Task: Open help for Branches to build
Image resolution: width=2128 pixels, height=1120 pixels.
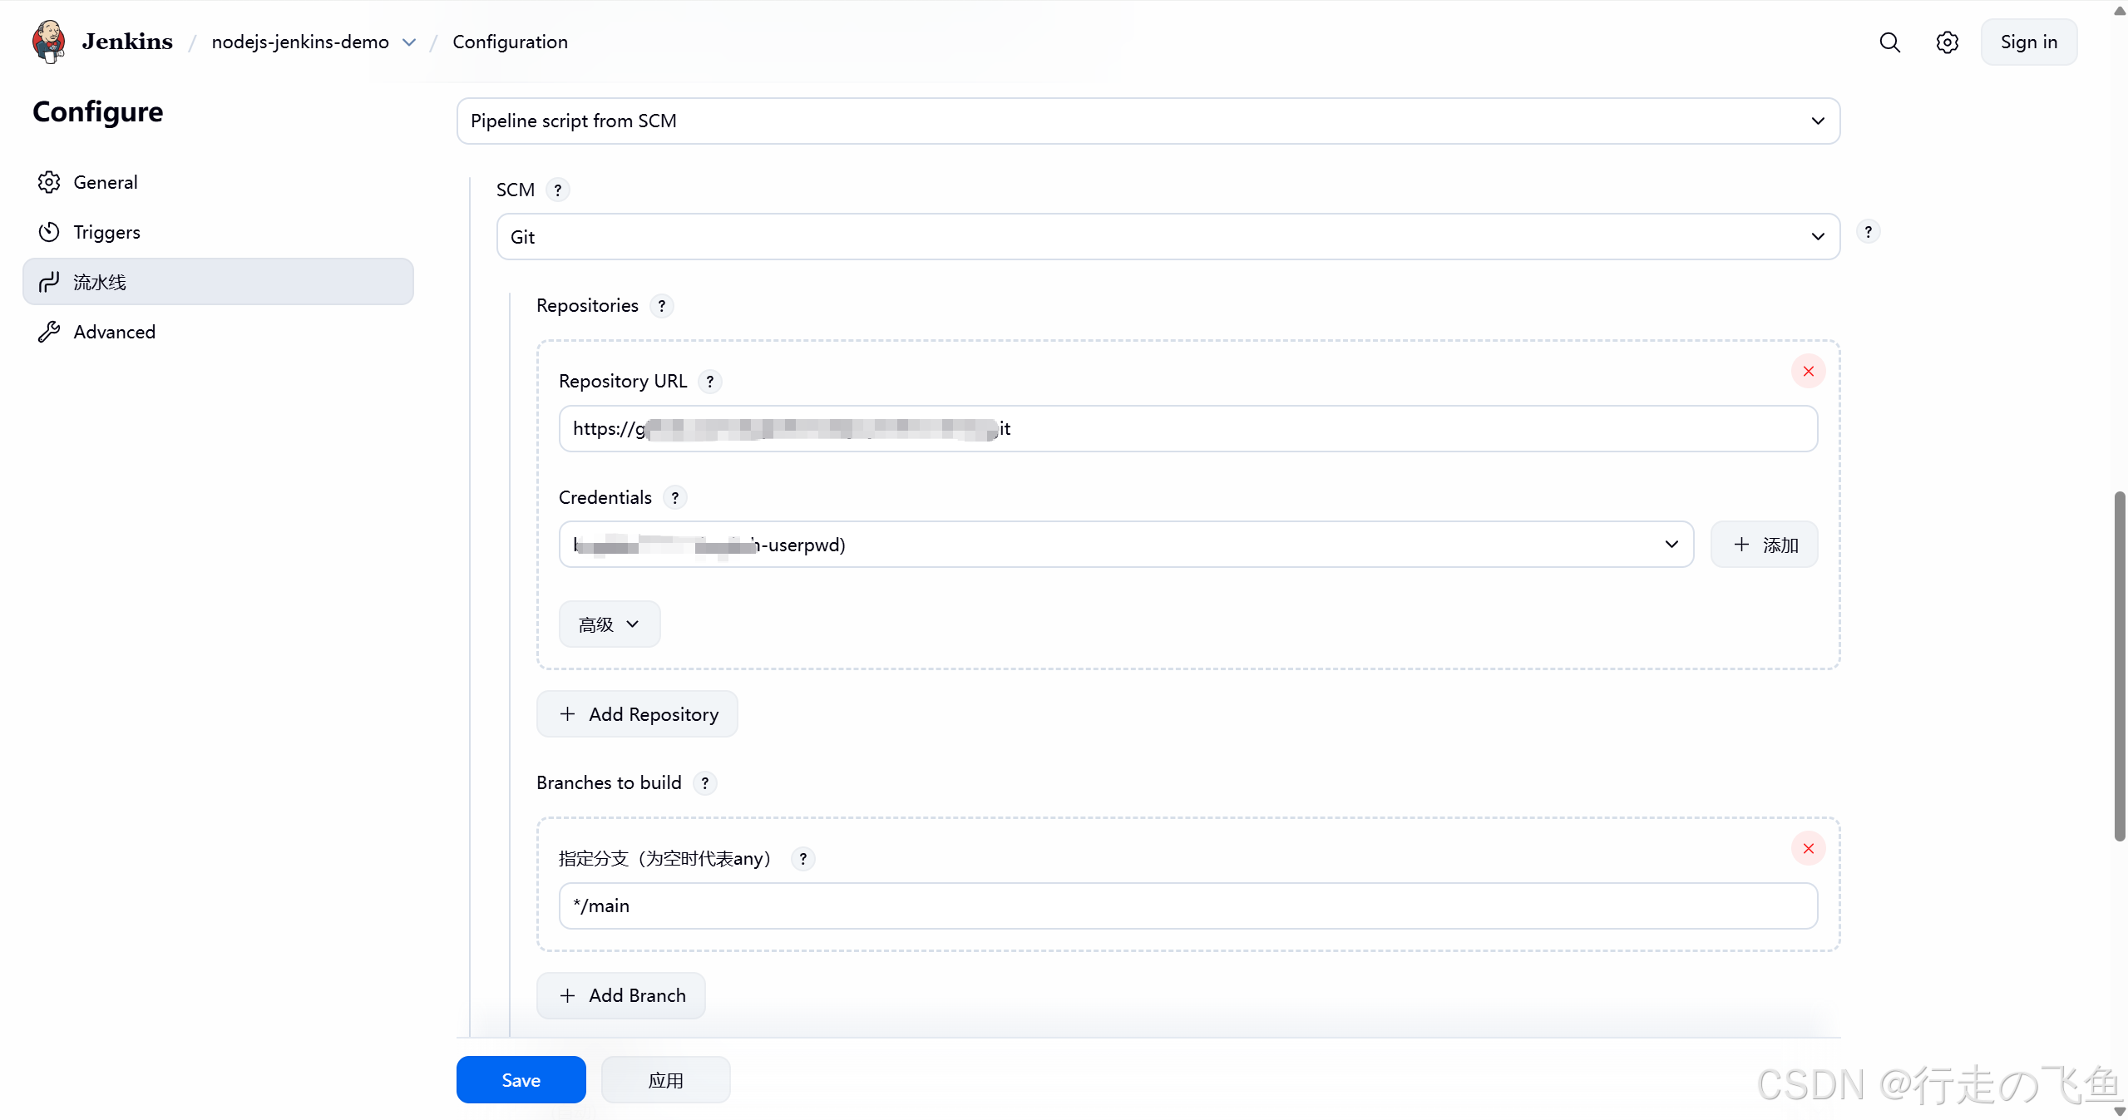Action: click(705, 783)
